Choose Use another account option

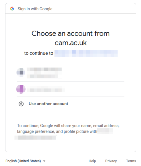(71, 104)
